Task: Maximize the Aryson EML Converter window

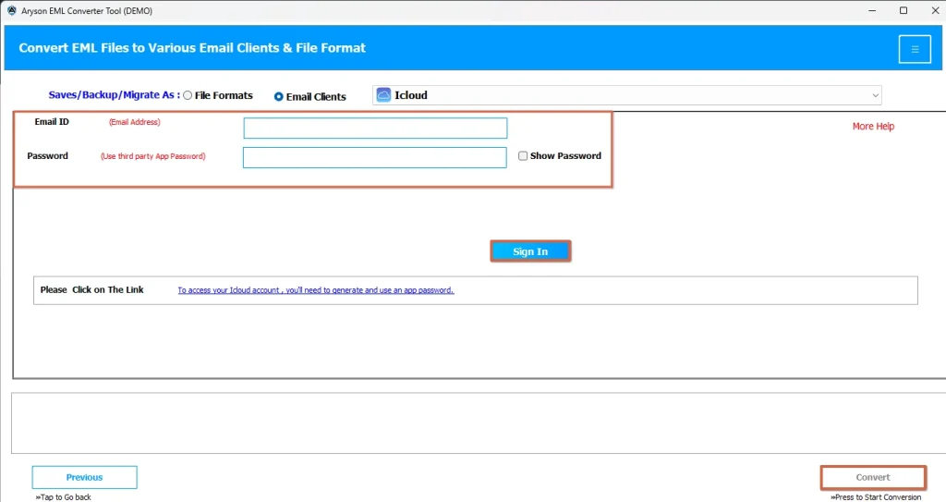Action: [903, 10]
